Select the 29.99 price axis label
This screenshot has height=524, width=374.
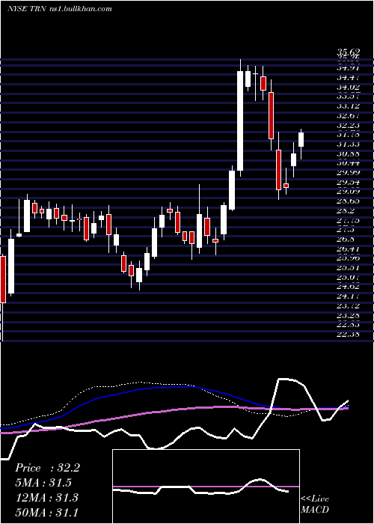click(349, 173)
